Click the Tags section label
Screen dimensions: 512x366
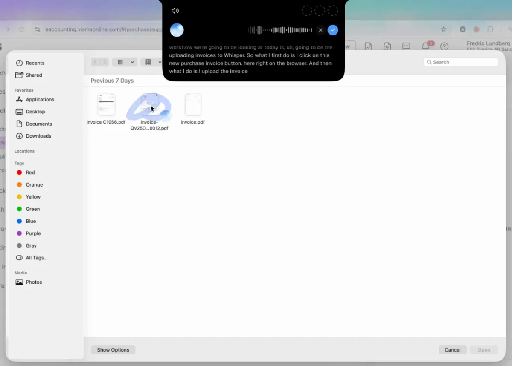(19, 163)
